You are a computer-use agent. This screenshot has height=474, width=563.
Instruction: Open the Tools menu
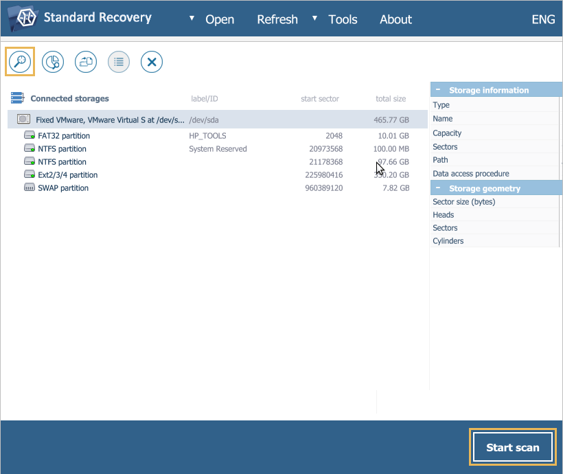click(x=343, y=19)
